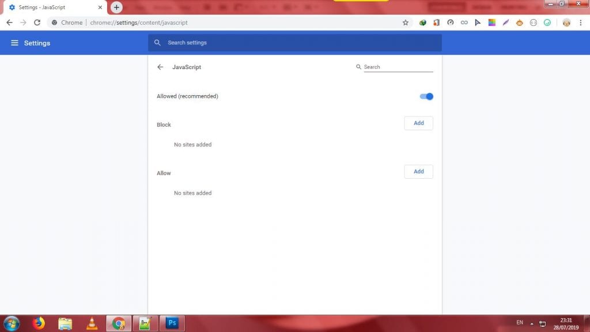Open Photoshop from the taskbar
The height and width of the screenshot is (332, 590).
(172, 323)
